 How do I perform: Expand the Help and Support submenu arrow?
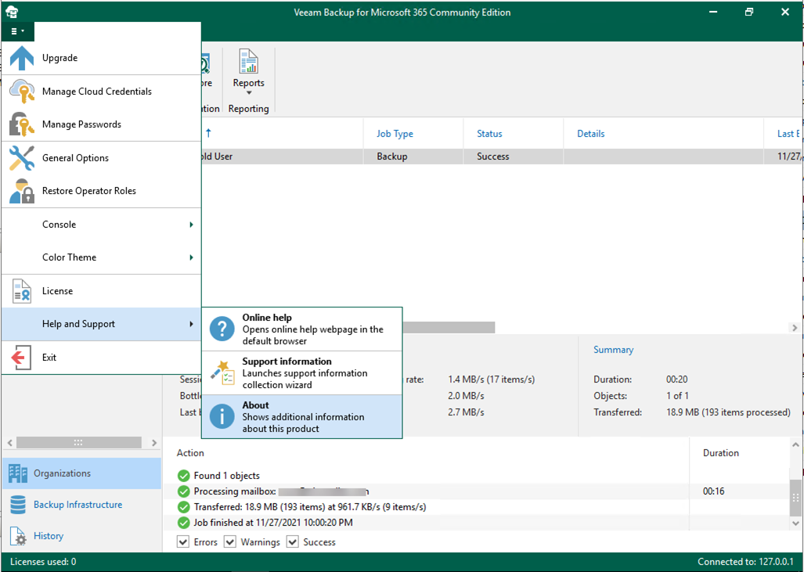tap(191, 324)
